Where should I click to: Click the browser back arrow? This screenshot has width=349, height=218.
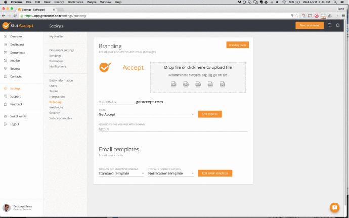click(4, 16)
